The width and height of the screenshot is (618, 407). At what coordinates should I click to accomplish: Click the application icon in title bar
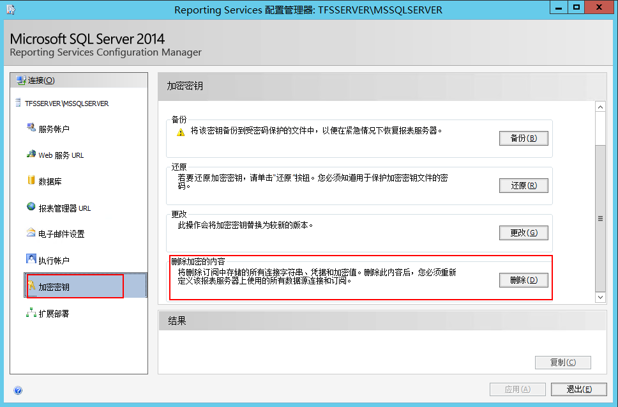[11, 10]
